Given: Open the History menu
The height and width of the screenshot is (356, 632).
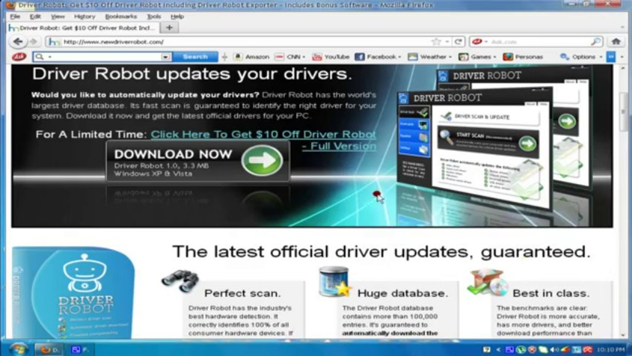Looking at the screenshot, I should coord(84,16).
